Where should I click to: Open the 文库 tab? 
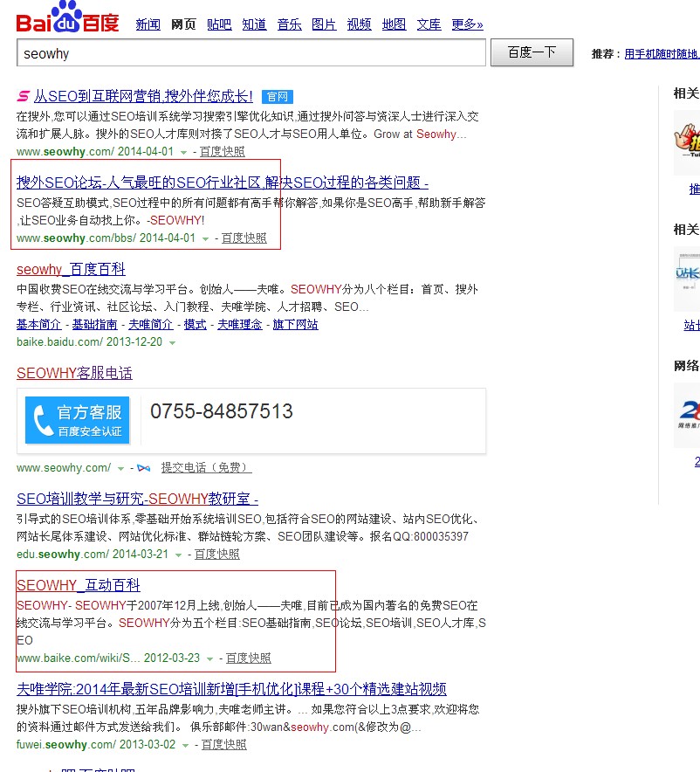coord(429,24)
